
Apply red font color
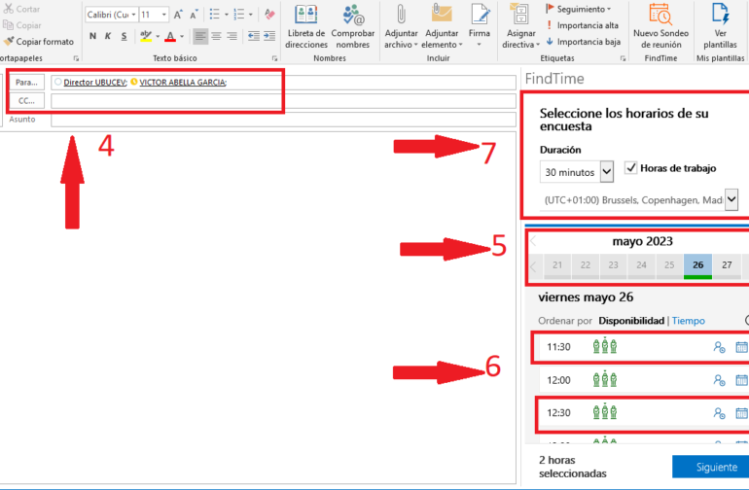click(x=170, y=36)
